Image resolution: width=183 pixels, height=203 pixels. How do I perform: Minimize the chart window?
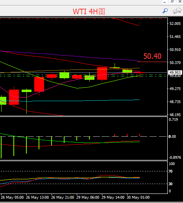165,2
